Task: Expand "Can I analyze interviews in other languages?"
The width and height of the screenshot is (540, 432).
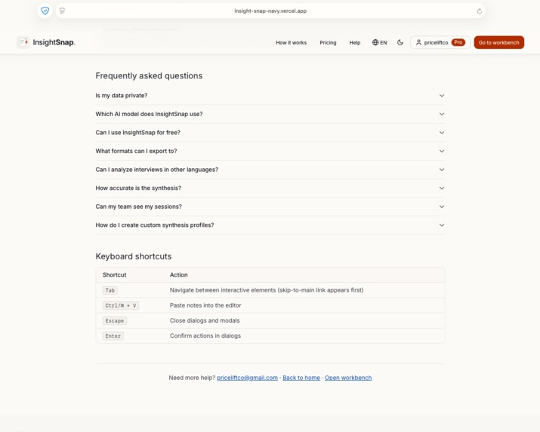Action: [x=270, y=170]
